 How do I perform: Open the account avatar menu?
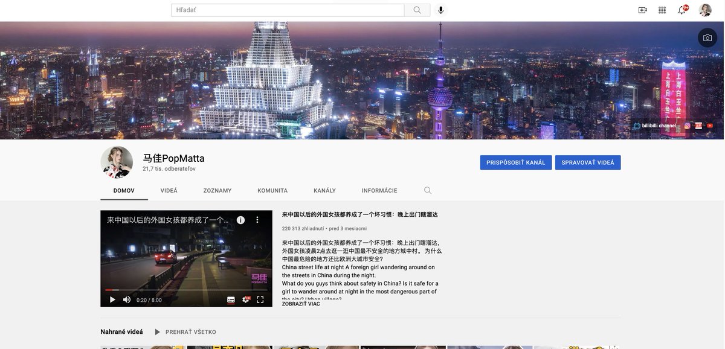(705, 10)
